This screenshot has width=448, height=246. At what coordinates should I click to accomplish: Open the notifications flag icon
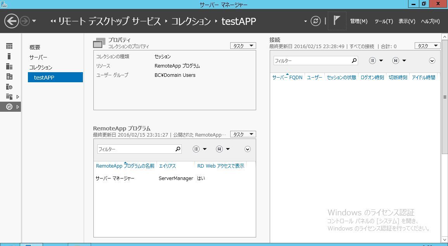(337, 21)
